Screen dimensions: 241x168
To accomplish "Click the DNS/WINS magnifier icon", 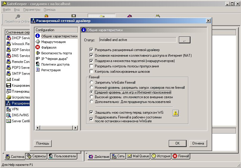I will pyautogui.click(x=9, y=115).
